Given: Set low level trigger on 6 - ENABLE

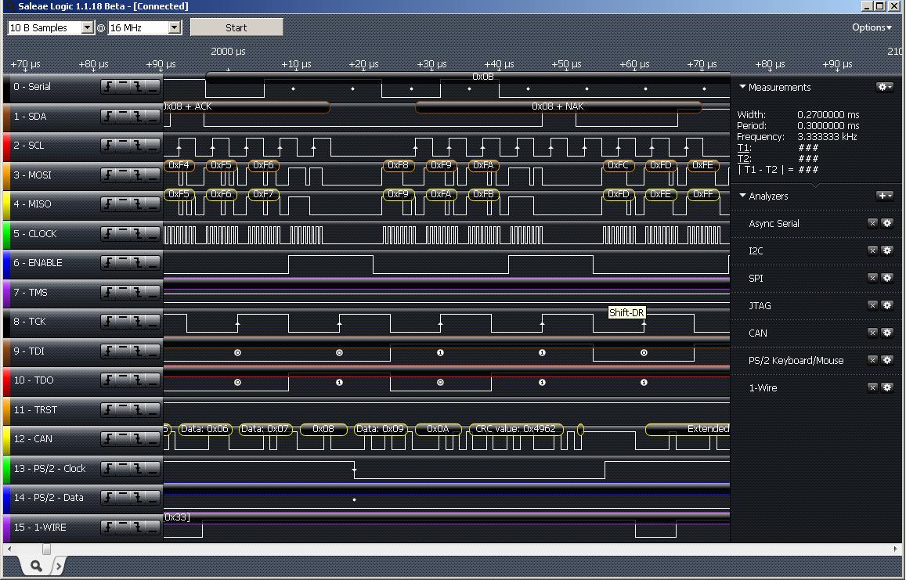Looking at the screenshot, I should (x=152, y=262).
